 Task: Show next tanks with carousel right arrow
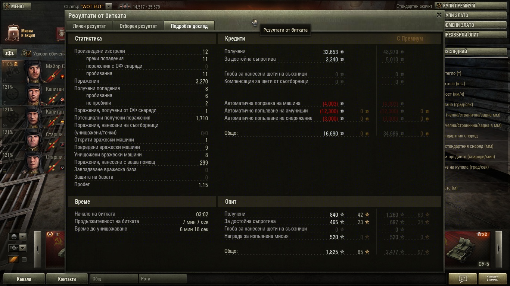[498, 249]
